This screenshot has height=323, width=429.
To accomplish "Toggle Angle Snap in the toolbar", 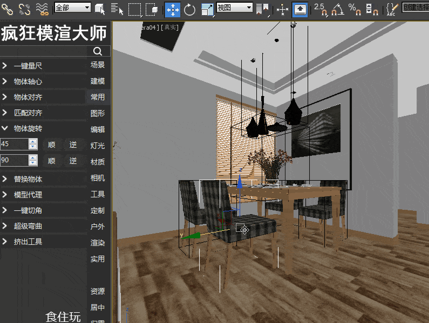I will click(338, 9).
